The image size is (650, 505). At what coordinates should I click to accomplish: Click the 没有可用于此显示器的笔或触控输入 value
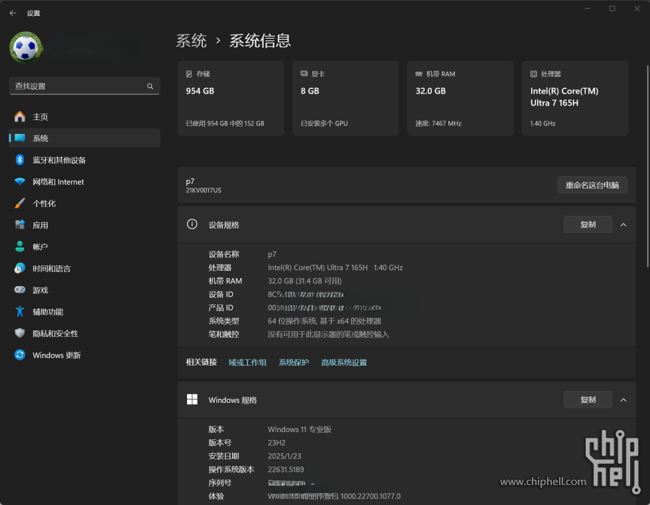(x=328, y=334)
